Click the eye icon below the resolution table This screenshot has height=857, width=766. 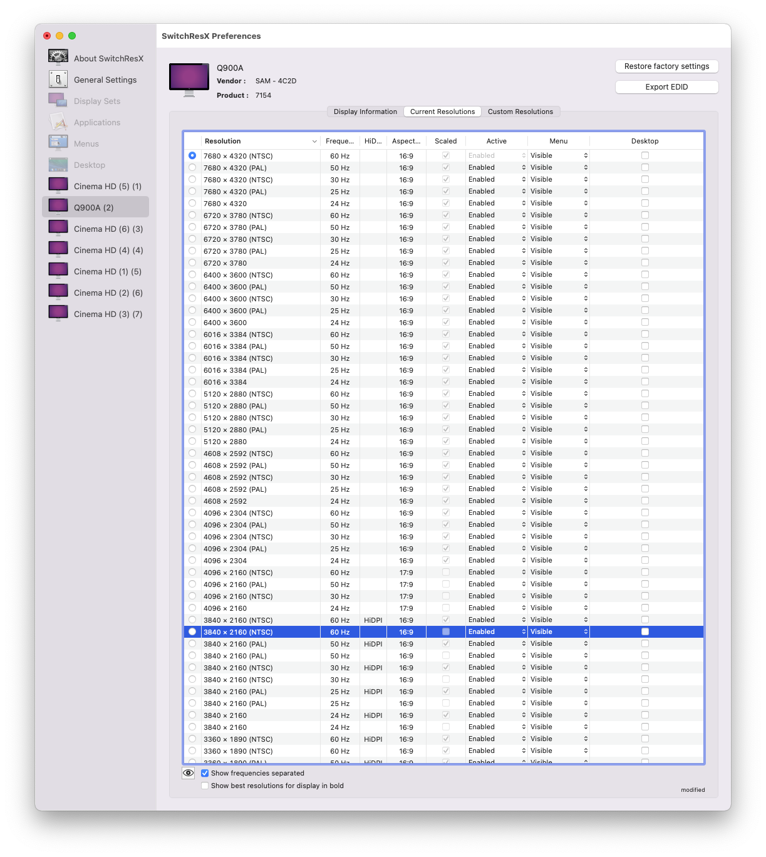point(188,773)
